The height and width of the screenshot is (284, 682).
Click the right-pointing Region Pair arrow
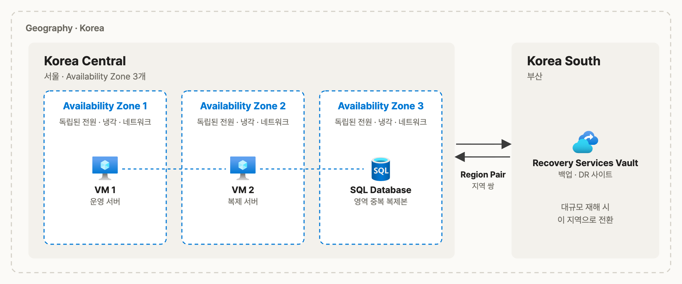click(x=483, y=144)
